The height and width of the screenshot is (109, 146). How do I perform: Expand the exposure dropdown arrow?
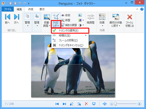[x=83, y=25]
